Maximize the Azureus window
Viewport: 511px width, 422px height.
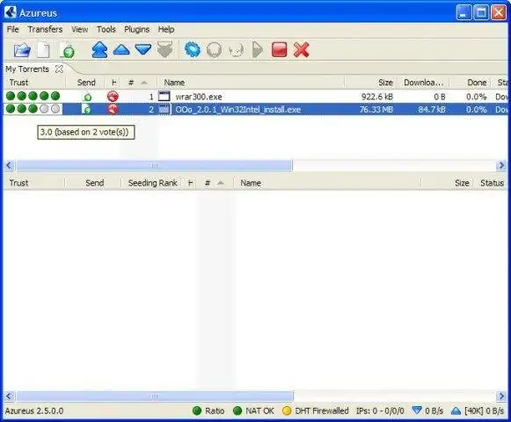pos(481,12)
